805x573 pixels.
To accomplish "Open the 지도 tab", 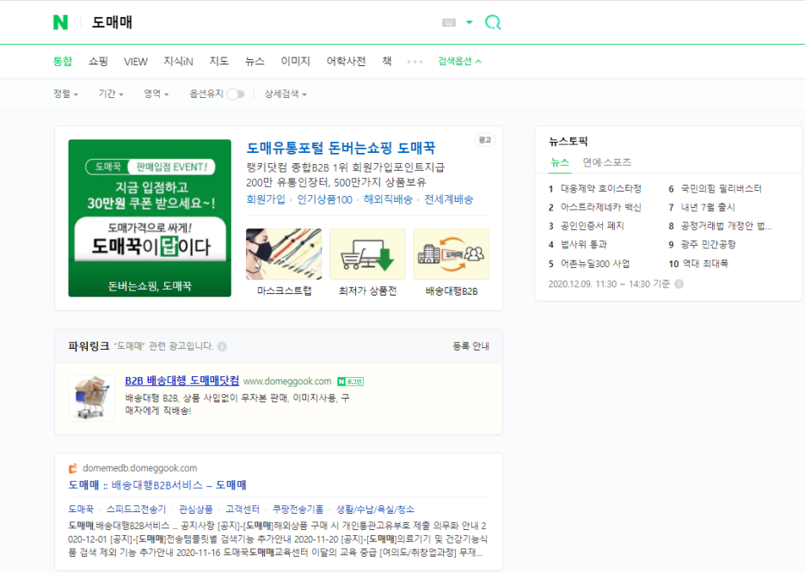I will 218,62.
